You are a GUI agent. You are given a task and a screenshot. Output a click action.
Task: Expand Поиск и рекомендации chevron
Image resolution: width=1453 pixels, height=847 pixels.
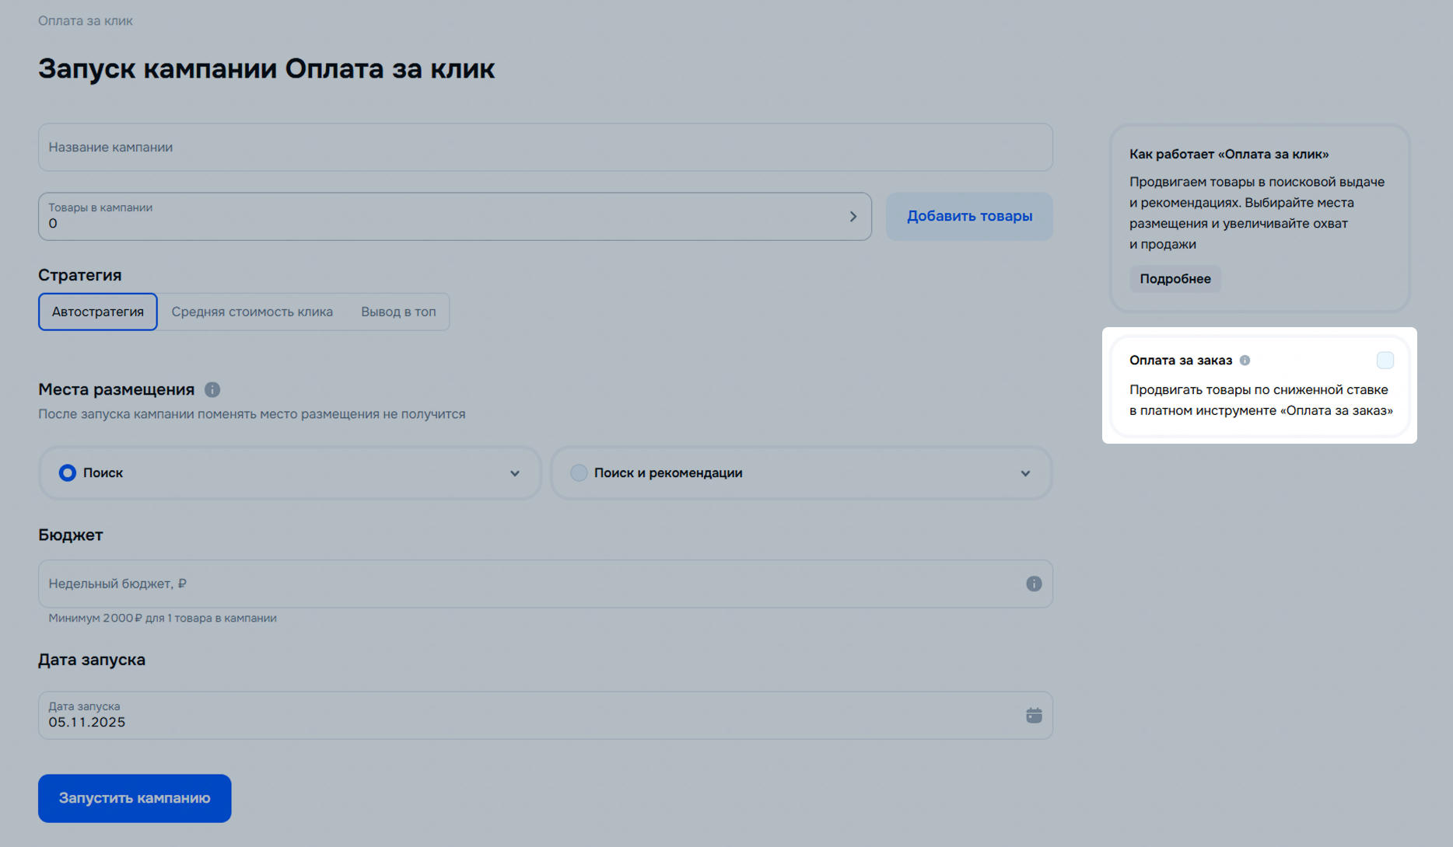tap(1025, 473)
